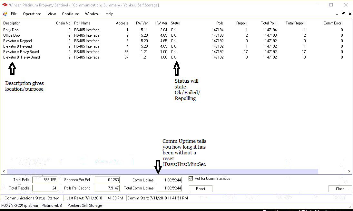Click RS485 Interface port of Office Door
353x211 pixels.
(x=87, y=35)
